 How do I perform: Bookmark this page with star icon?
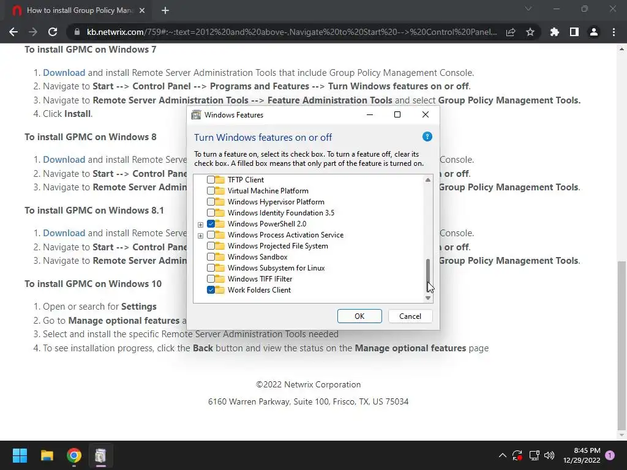[530, 32]
